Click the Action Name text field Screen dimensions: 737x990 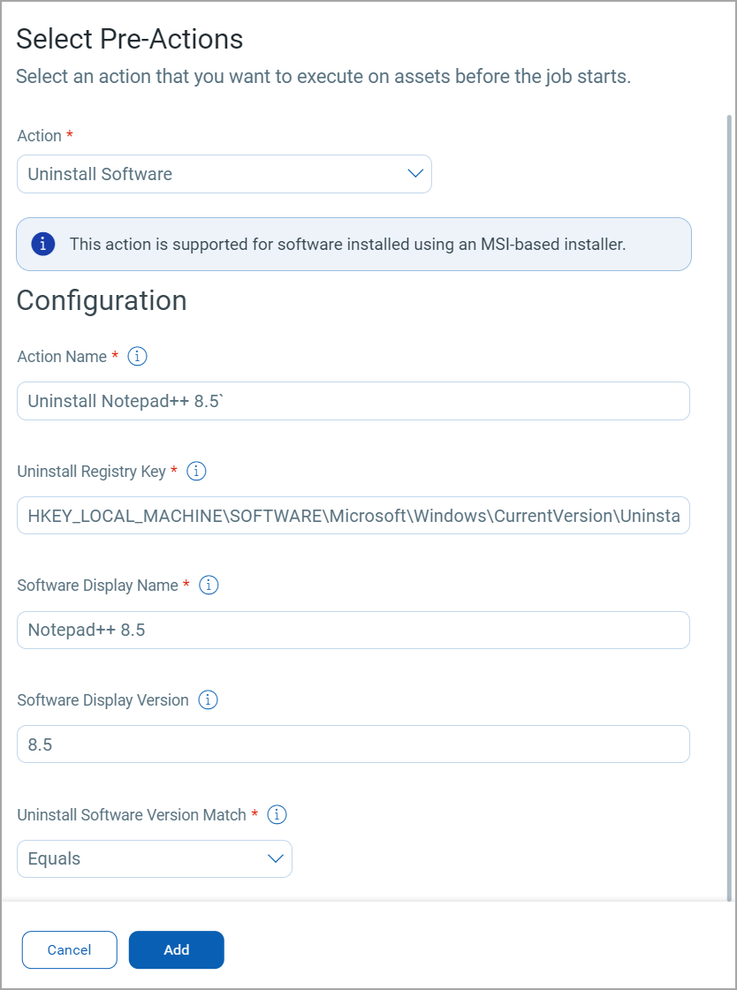tap(353, 401)
